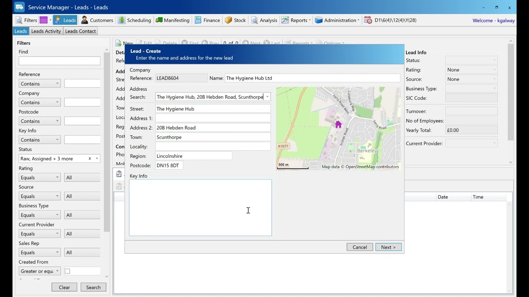
Task: Click the greyed-out clipboard icon below it
Action: [119, 186]
